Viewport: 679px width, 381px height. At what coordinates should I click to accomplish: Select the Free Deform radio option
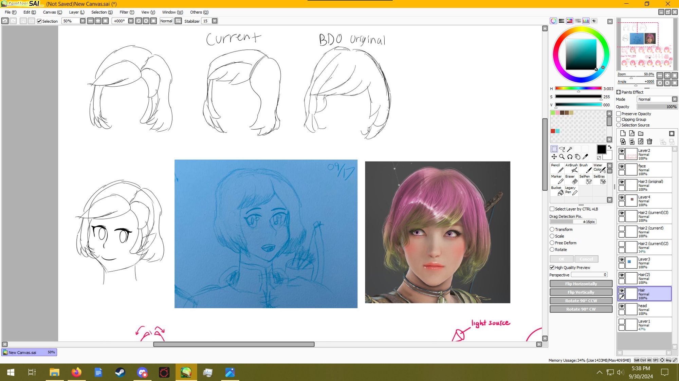pos(552,243)
